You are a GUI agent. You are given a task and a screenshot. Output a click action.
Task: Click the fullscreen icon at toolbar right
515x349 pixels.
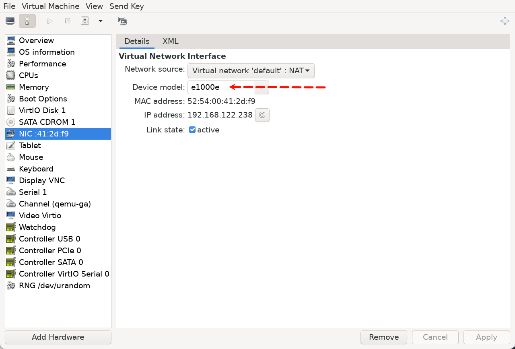click(x=505, y=21)
